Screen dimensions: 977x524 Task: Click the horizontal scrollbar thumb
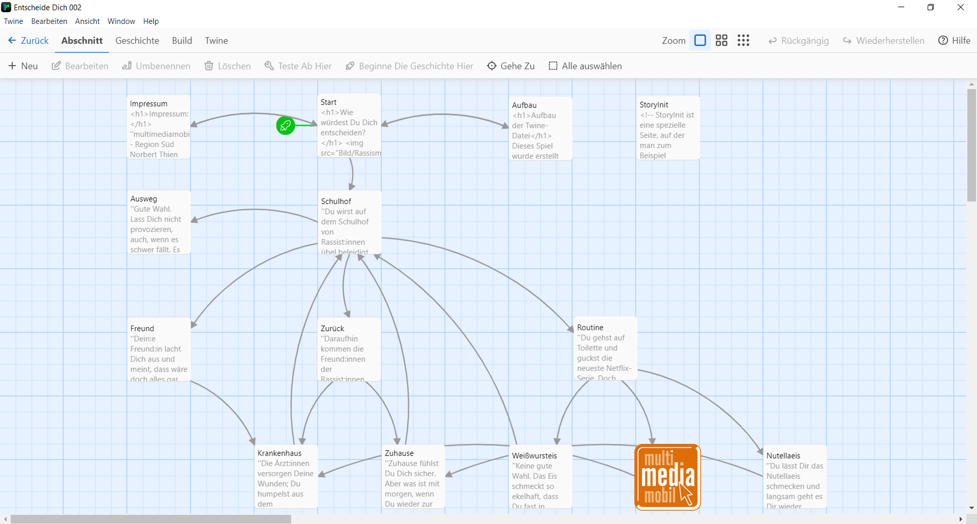coord(151,519)
